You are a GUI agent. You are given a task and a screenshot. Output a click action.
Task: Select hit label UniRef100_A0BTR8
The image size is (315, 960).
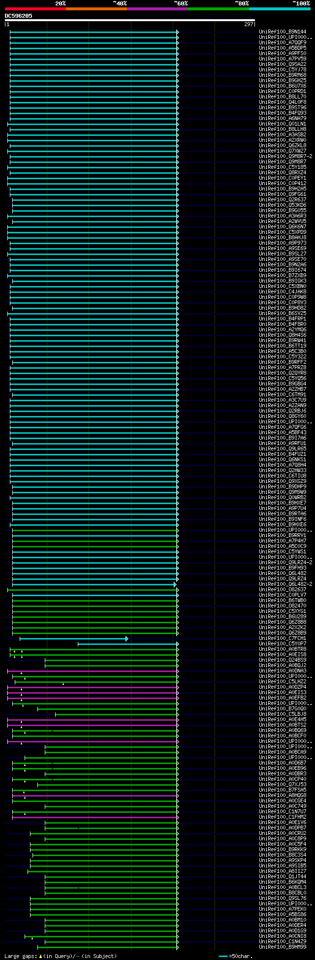pyautogui.click(x=283, y=649)
